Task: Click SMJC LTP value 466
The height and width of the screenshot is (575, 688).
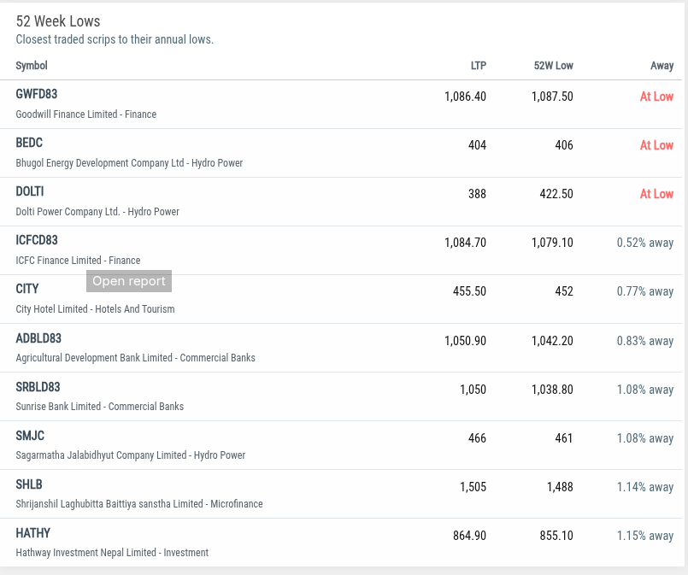Action: click(x=477, y=438)
